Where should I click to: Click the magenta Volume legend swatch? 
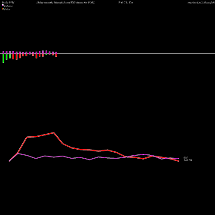pyautogui.click(x=3, y=5)
